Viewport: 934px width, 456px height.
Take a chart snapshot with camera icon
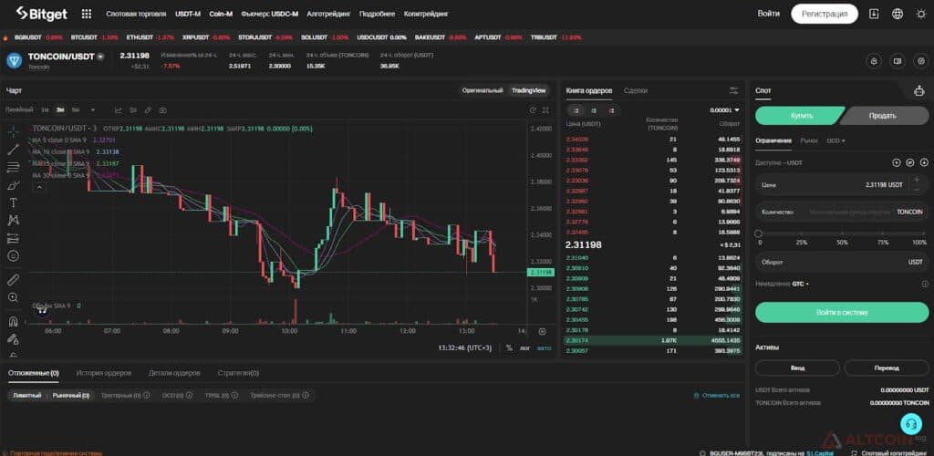[162, 110]
